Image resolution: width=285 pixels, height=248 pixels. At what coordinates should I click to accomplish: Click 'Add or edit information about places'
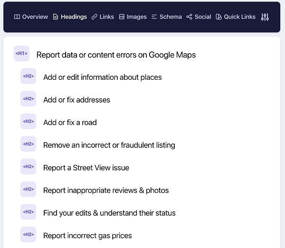[x=103, y=77]
